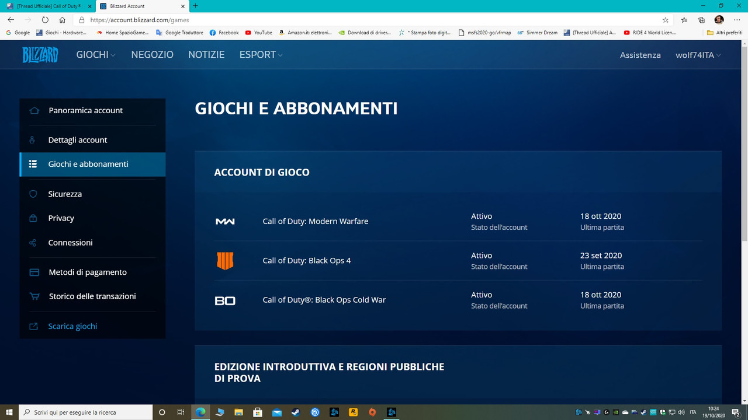Click the Black Ops 4 orange logo

click(x=225, y=261)
